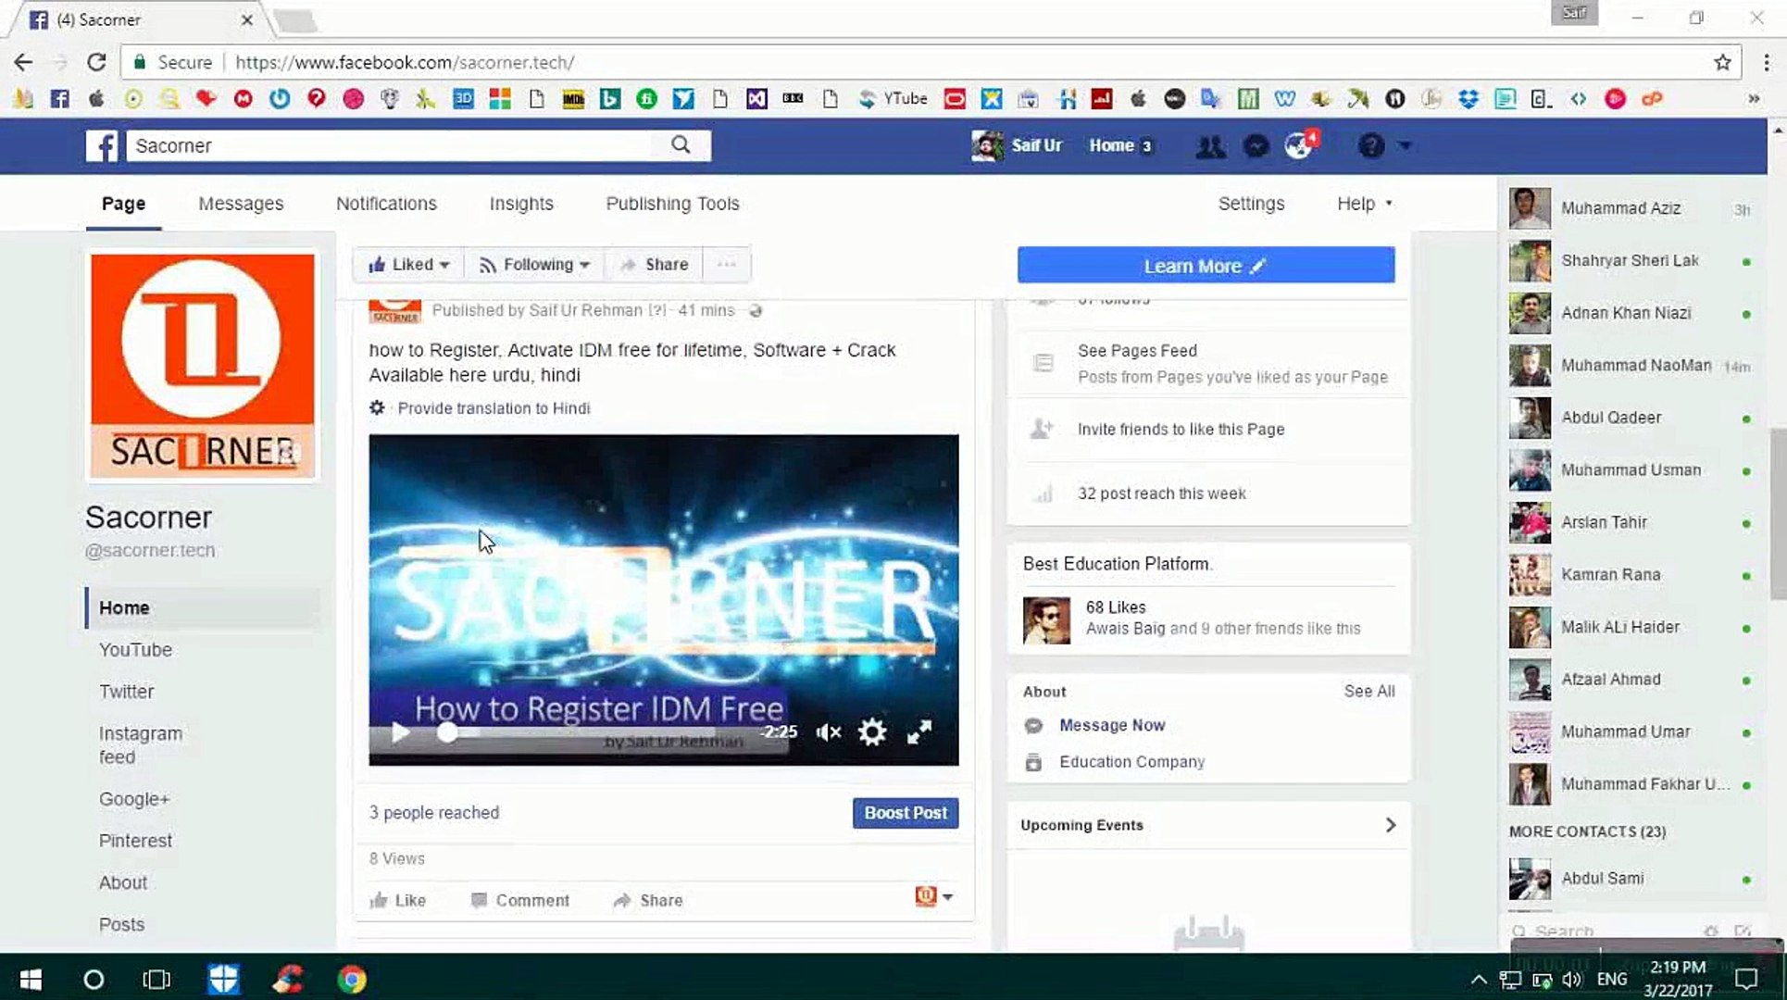Open the Task View button on the taskbar
Image resolution: width=1787 pixels, height=1000 pixels.
pos(156,979)
